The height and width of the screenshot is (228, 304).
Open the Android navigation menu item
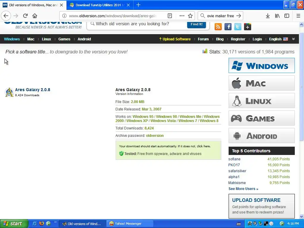click(84, 39)
